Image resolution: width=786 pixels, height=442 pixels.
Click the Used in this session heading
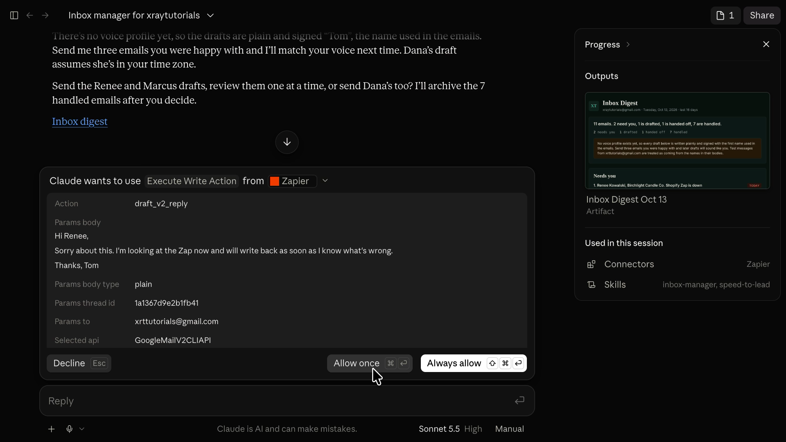[624, 243]
